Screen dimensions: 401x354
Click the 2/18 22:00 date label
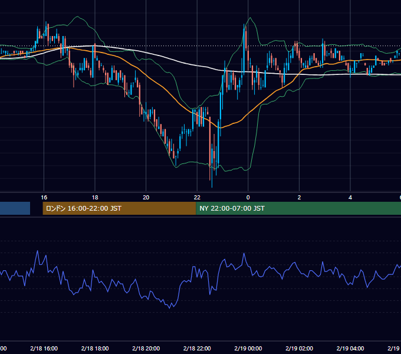point(197,348)
